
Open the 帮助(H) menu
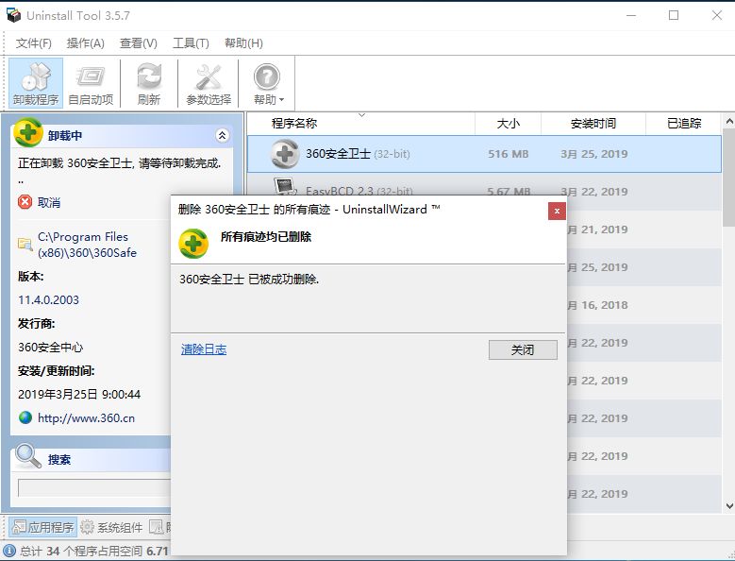coord(243,43)
